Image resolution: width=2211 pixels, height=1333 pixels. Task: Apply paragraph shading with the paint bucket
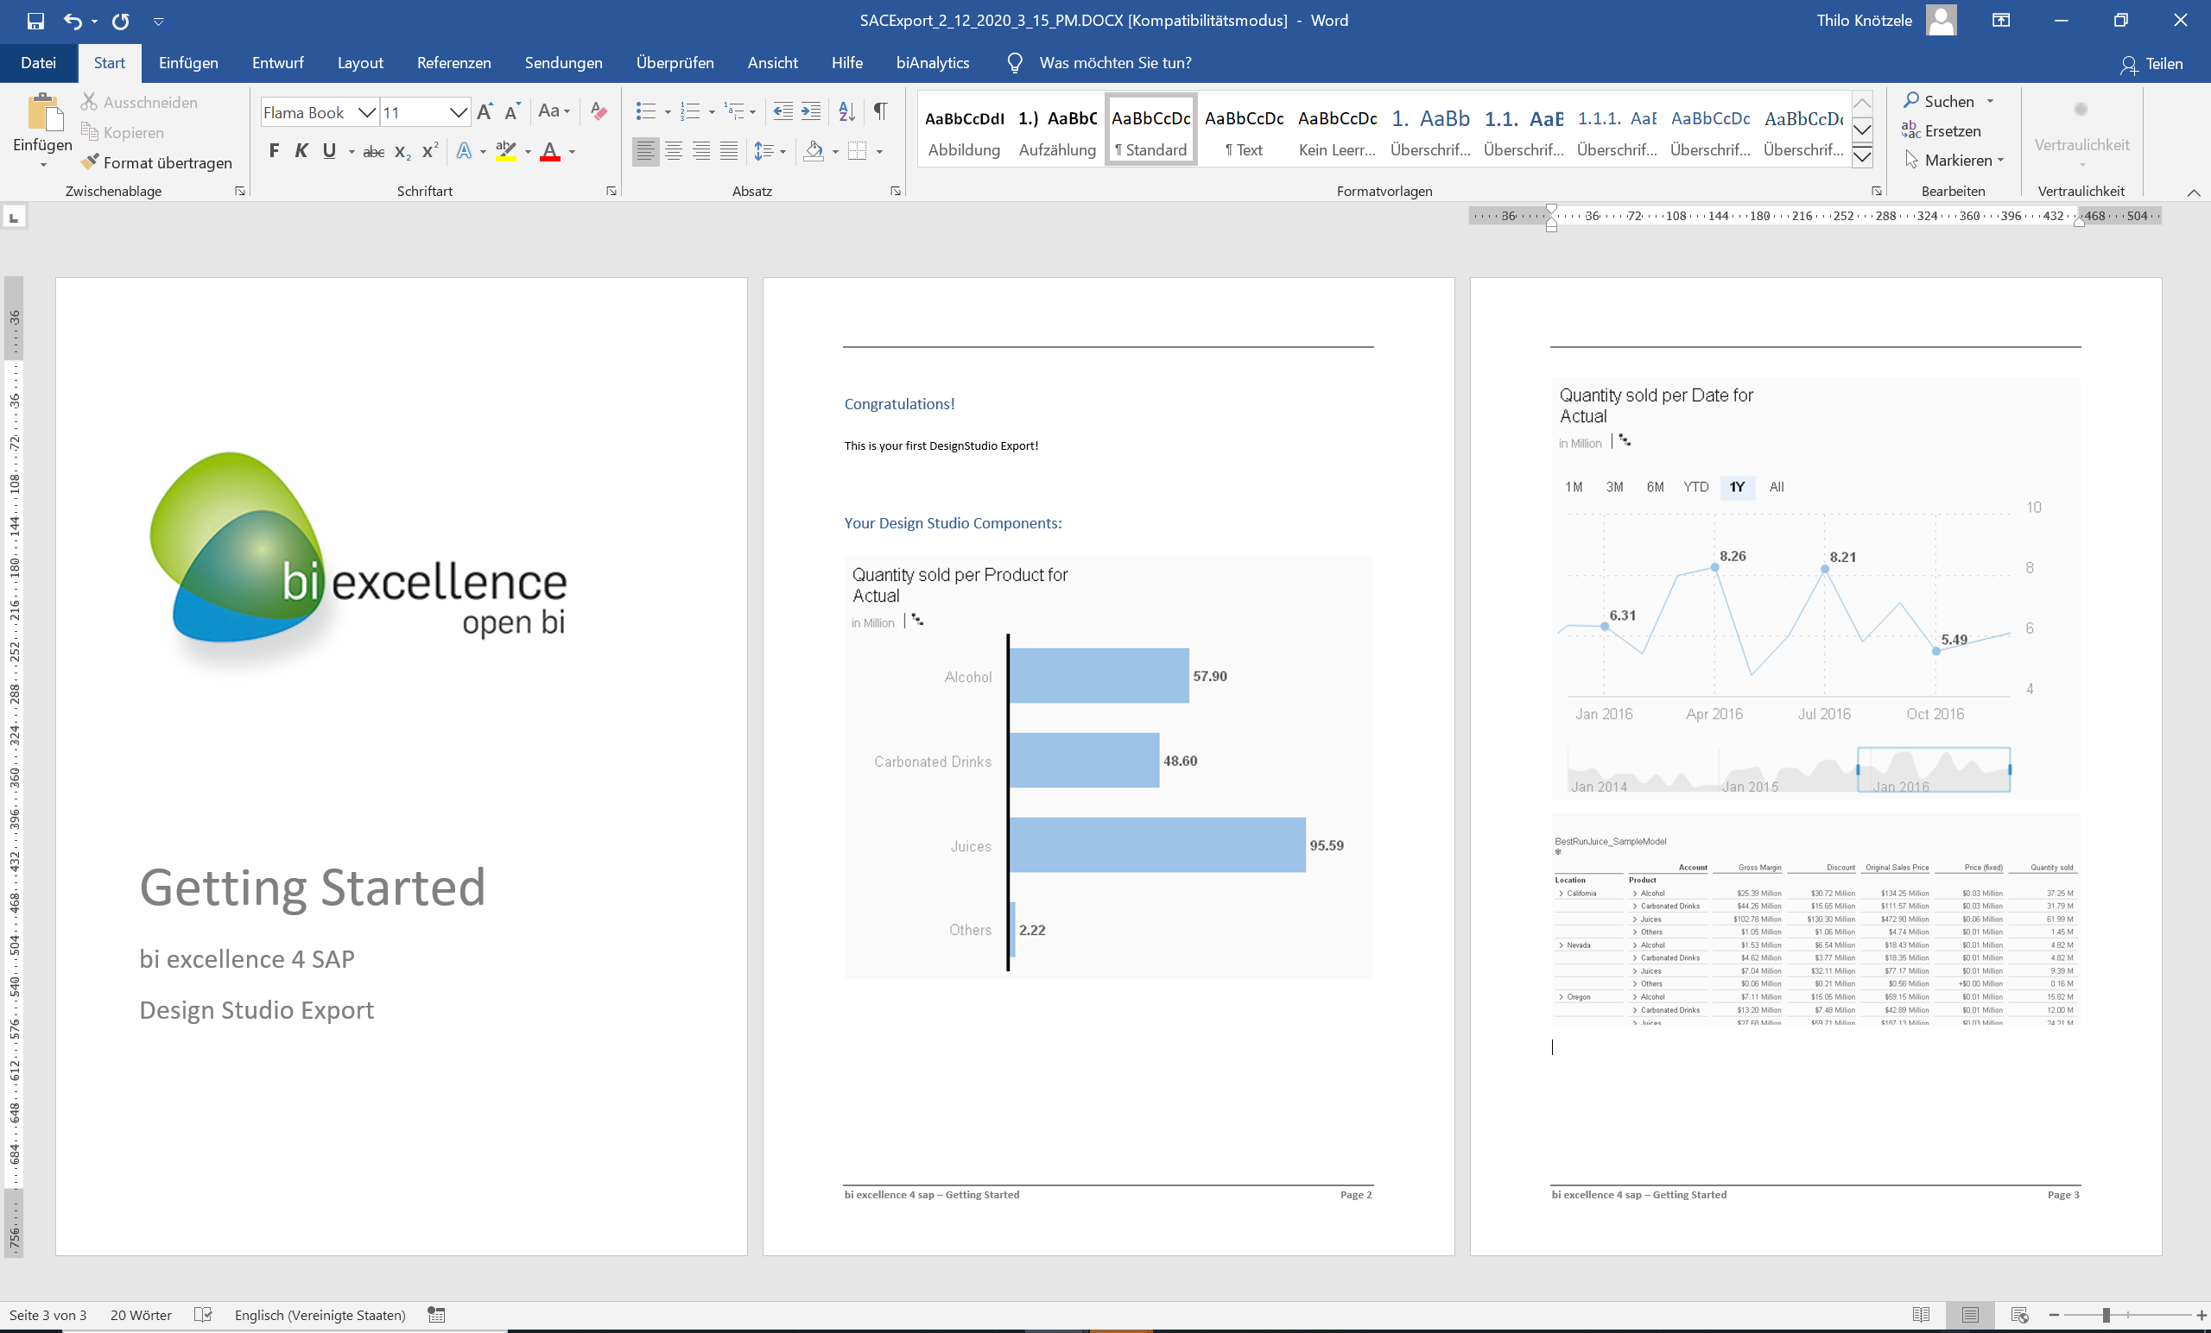[814, 151]
